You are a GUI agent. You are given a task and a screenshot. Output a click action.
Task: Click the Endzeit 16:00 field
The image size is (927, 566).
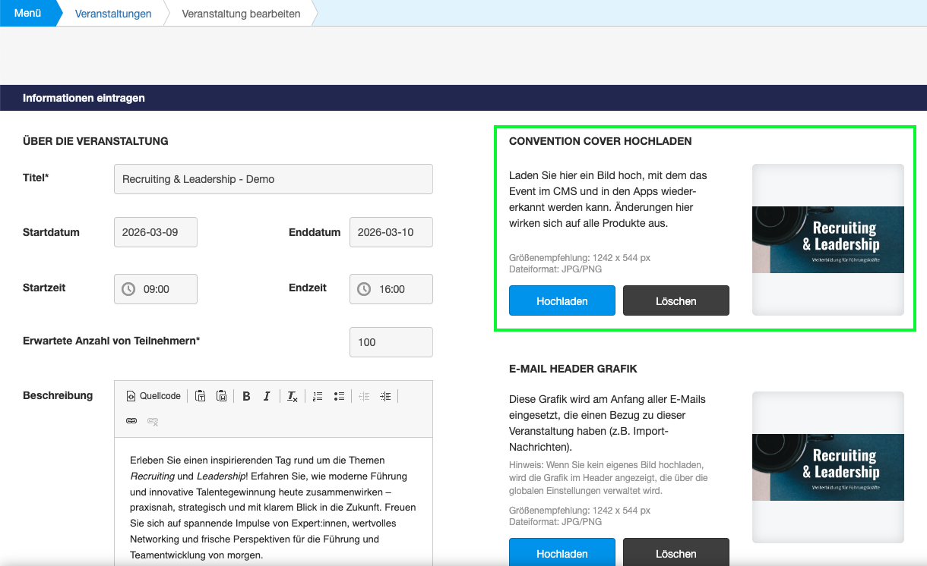coord(391,289)
